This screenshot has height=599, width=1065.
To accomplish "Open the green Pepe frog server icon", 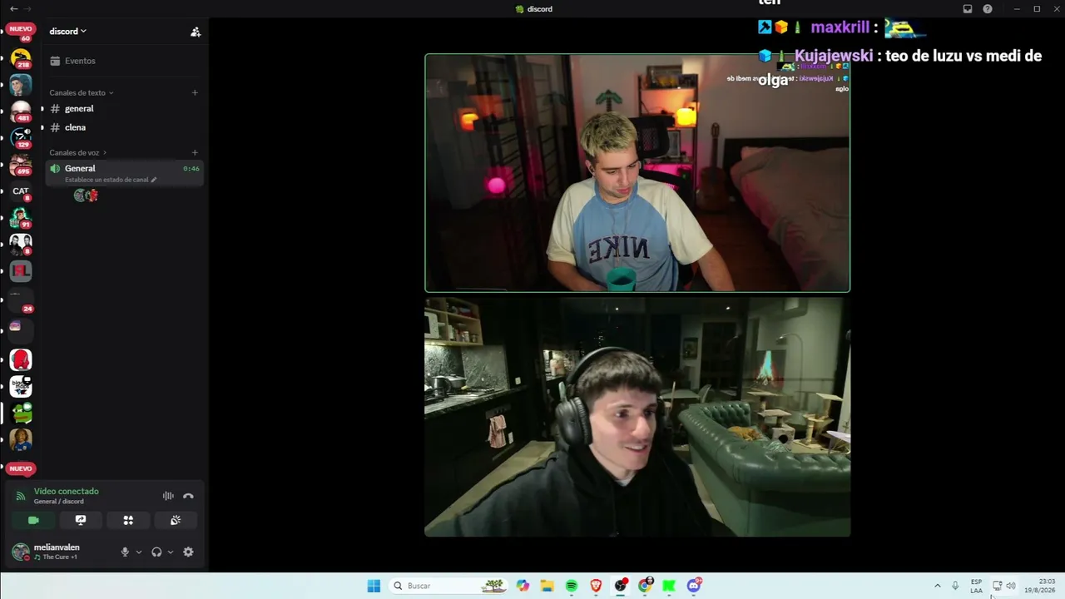I will [21, 413].
